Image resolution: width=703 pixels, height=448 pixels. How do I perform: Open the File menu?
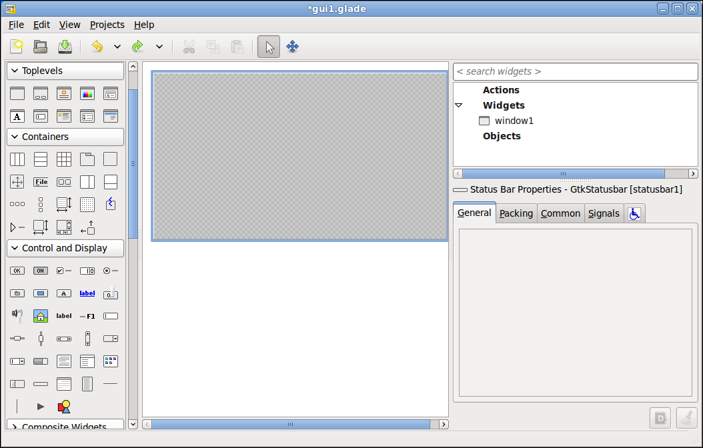pos(16,25)
